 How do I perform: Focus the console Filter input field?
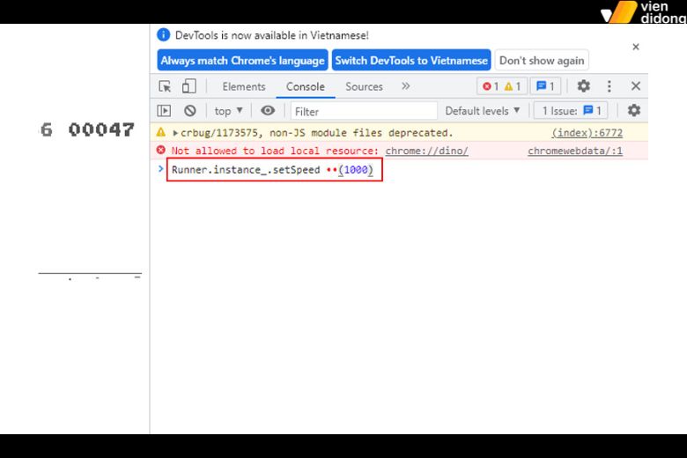point(364,111)
